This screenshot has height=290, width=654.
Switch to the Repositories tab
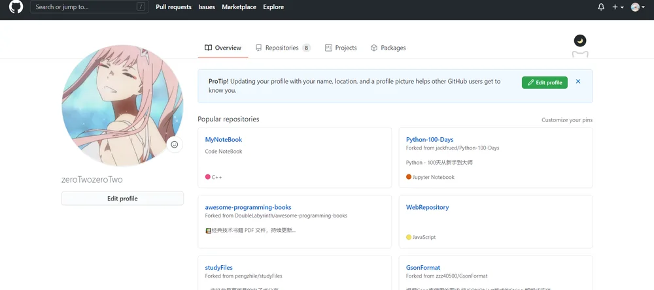(283, 48)
